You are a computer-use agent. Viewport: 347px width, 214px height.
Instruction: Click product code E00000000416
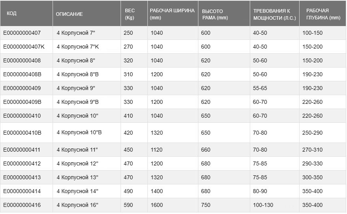tap(22, 205)
